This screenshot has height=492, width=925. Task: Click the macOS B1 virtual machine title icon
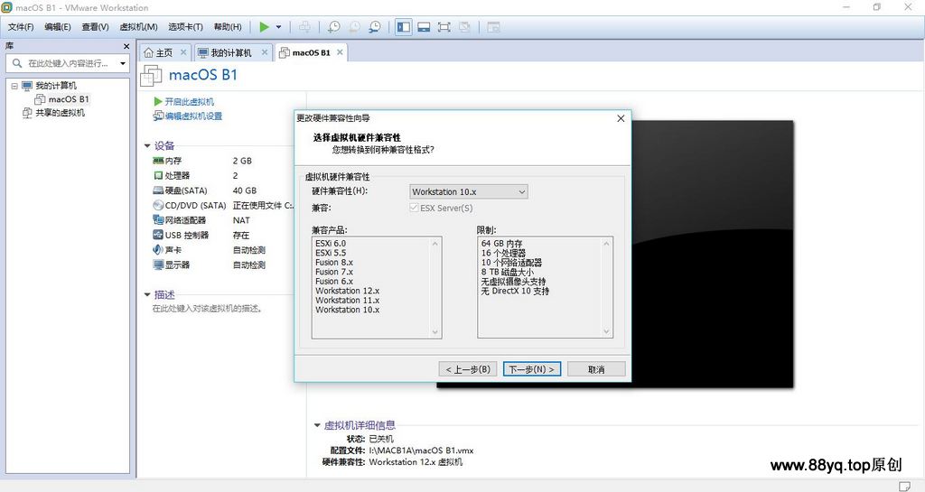pyautogui.click(x=152, y=76)
